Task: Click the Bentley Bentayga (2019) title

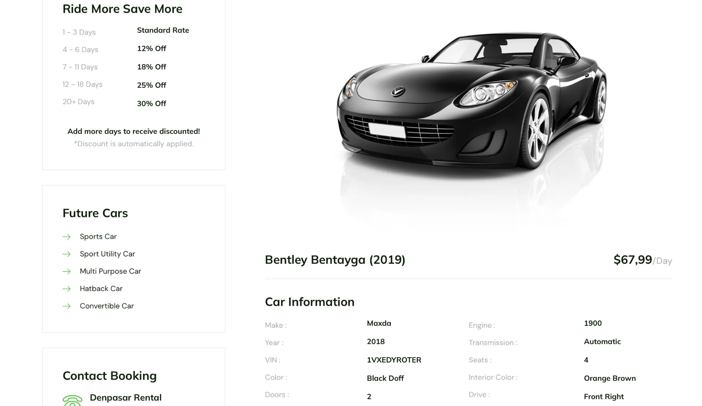Action: coord(335,260)
